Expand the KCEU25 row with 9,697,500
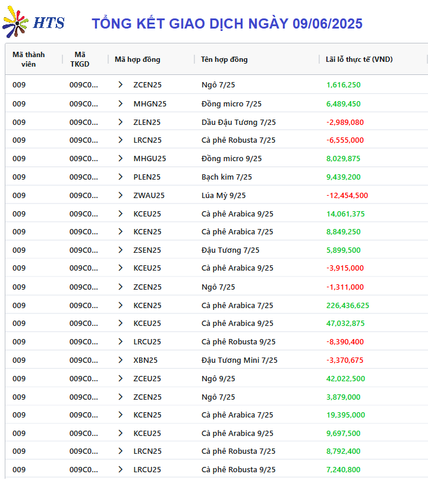Viewport: 428px width, 480px height. coord(121,433)
